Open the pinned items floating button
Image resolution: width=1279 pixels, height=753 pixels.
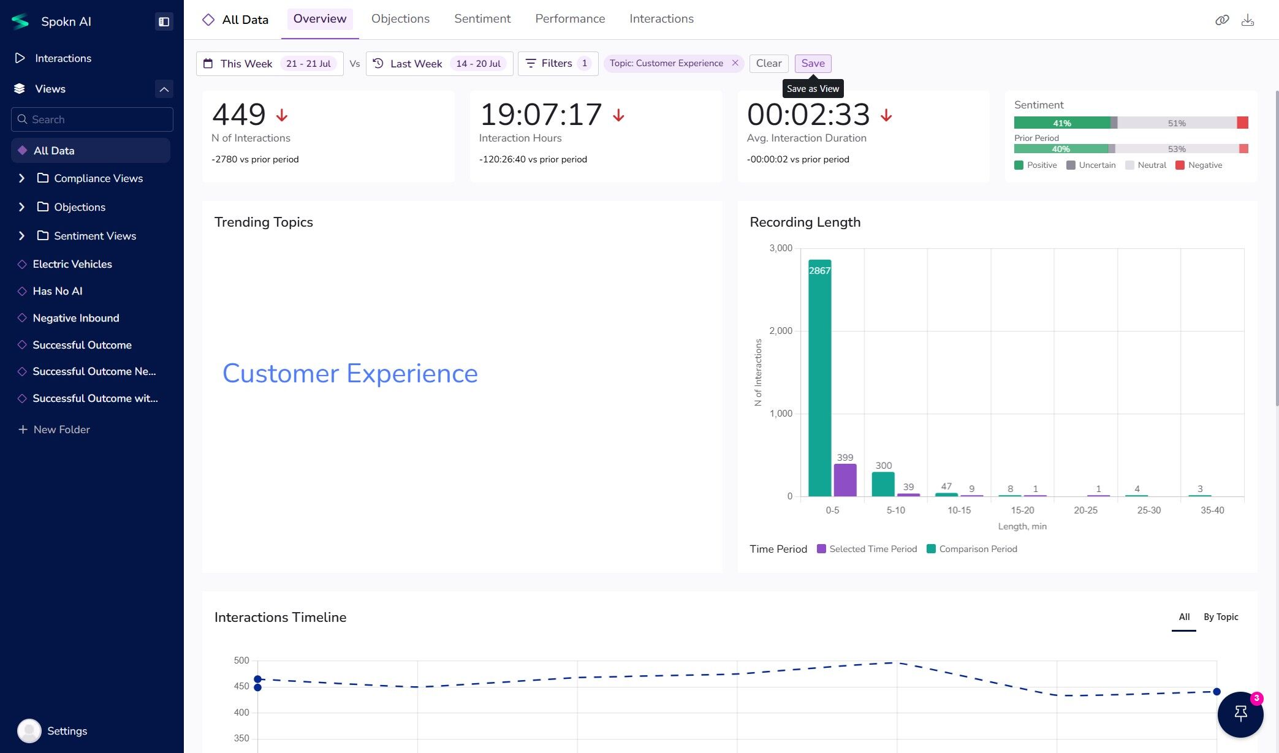pos(1240,714)
